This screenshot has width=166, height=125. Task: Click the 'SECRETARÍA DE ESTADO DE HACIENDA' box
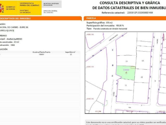[x=52, y=4]
